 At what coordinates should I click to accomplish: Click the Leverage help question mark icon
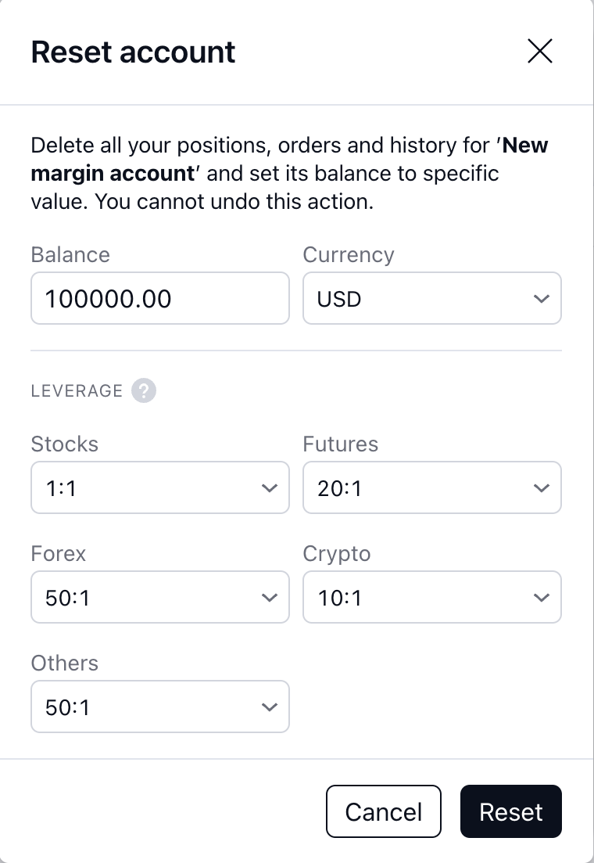(x=144, y=390)
